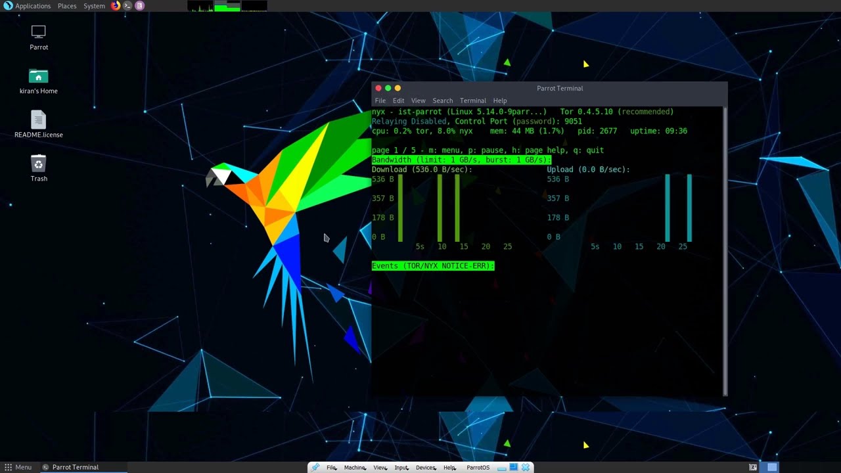The image size is (841, 473).
Task: Click the uptime: 09:36 value
Action: [x=658, y=131]
